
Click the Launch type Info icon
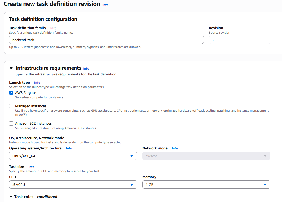[x=37, y=82]
